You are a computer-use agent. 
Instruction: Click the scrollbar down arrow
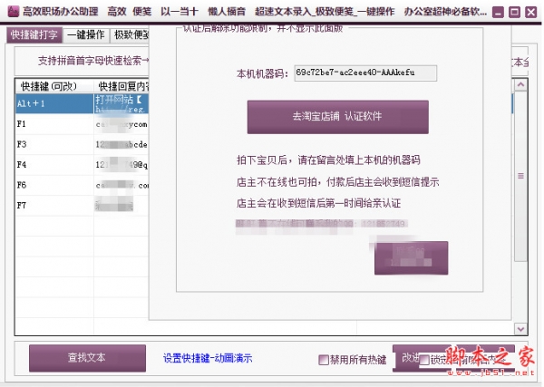click(520, 329)
